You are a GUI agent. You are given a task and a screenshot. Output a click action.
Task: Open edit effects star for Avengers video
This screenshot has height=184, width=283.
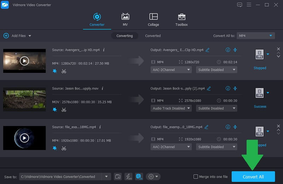(55, 71)
